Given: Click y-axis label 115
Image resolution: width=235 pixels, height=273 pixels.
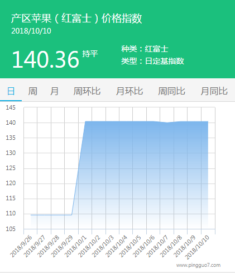Looking at the screenshot, I should 11,198.
